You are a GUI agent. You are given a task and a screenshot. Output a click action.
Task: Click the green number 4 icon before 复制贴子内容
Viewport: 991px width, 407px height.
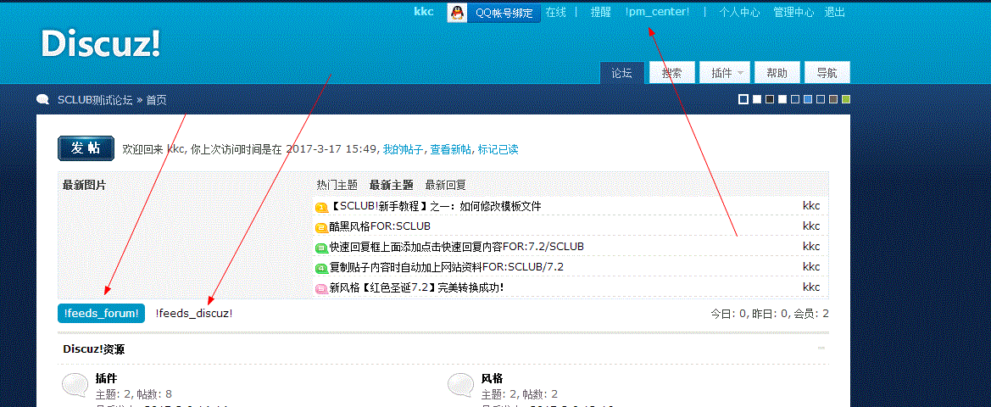(321, 268)
